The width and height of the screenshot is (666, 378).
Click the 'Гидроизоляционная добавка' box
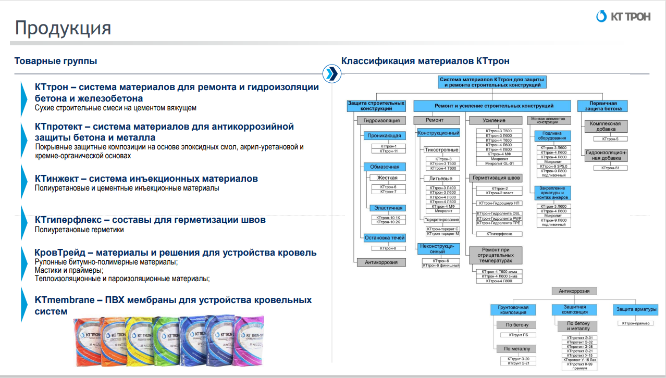click(606, 155)
